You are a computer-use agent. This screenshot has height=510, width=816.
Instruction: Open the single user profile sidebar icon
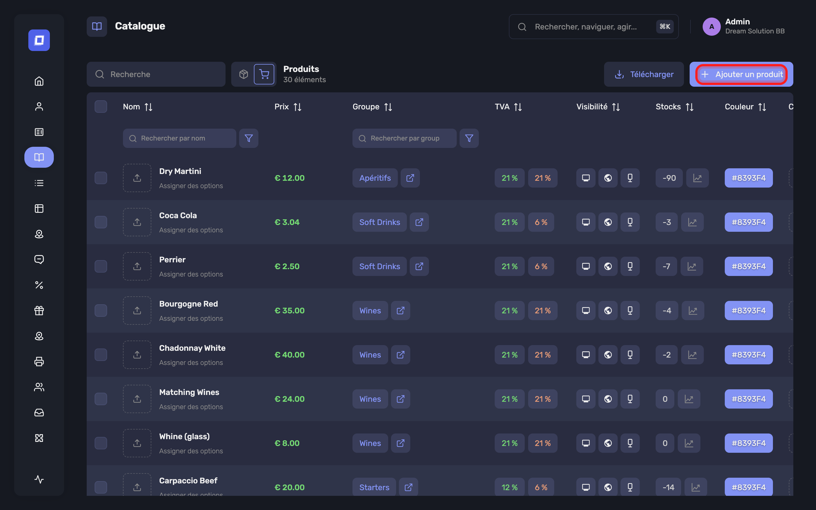39,107
